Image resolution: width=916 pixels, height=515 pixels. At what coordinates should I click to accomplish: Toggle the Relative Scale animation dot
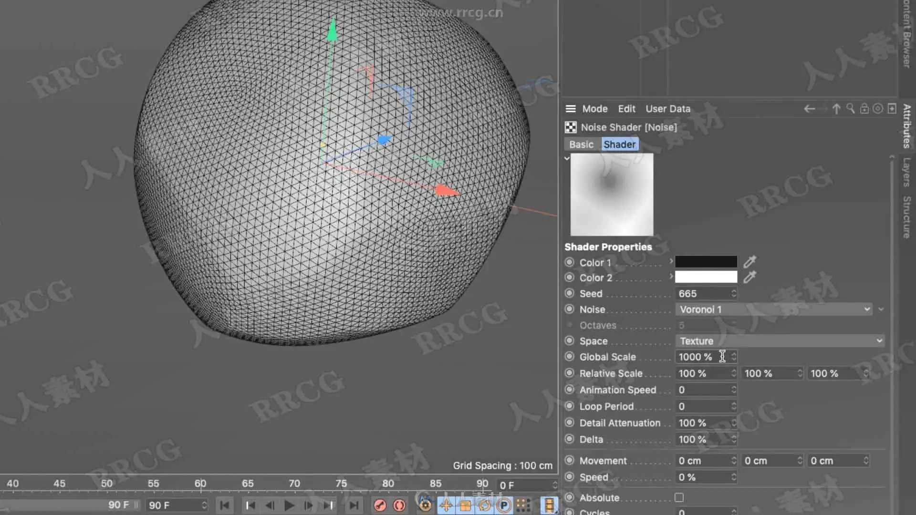[569, 373]
